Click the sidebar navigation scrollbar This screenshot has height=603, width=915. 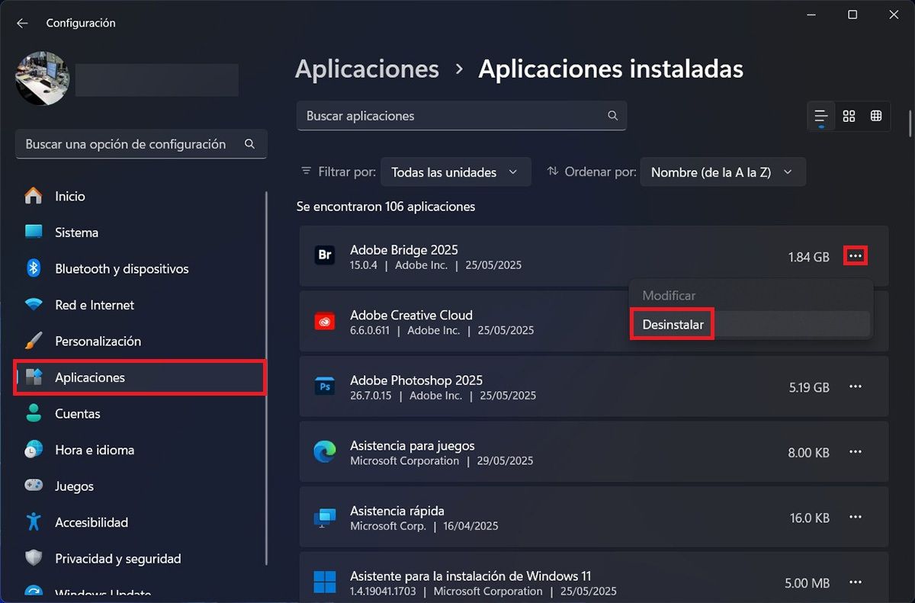(x=267, y=377)
